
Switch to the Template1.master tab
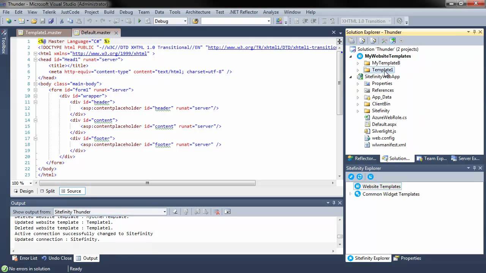[44, 33]
